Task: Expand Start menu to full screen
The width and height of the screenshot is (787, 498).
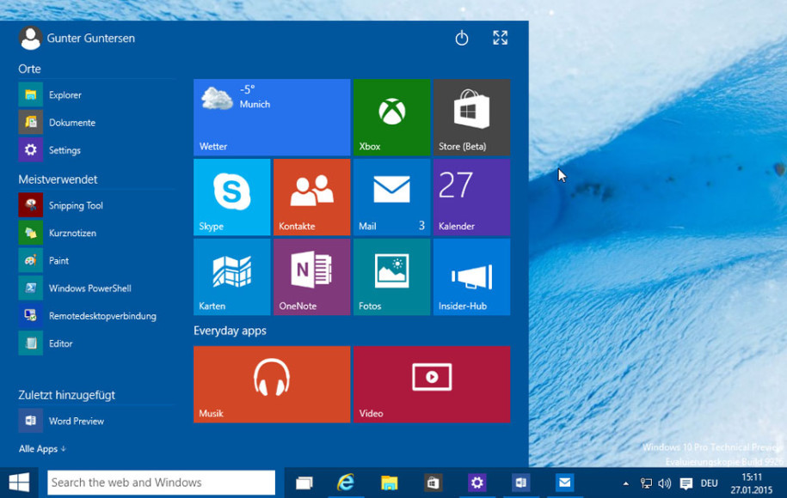Action: 500,38
